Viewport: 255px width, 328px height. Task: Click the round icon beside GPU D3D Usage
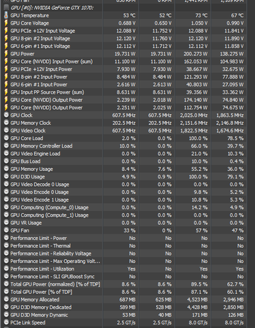coord(6,176)
